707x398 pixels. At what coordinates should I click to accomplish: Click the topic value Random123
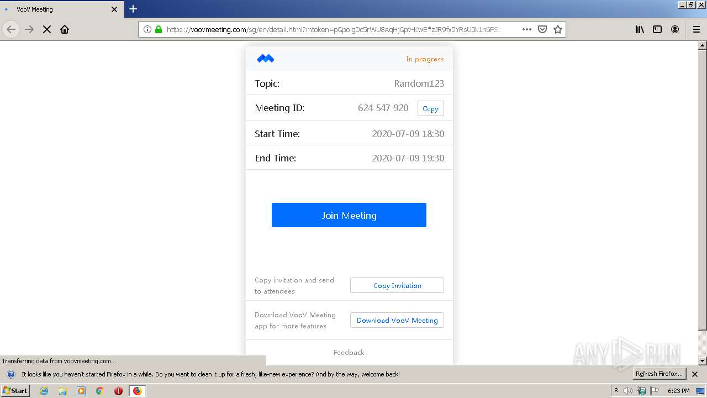coord(419,83)
